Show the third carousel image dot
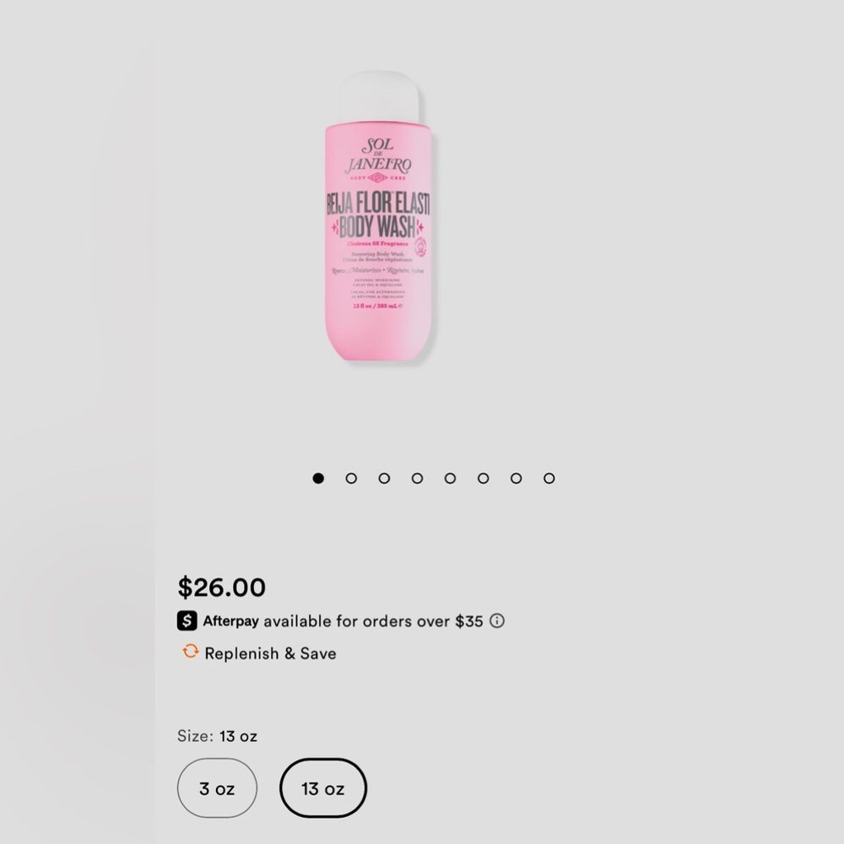844x844 pixels. coord(384,478)
